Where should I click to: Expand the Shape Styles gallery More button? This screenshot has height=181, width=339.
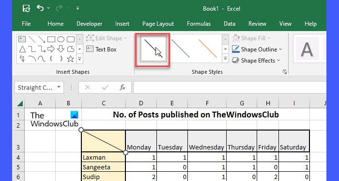coord(225,58)
